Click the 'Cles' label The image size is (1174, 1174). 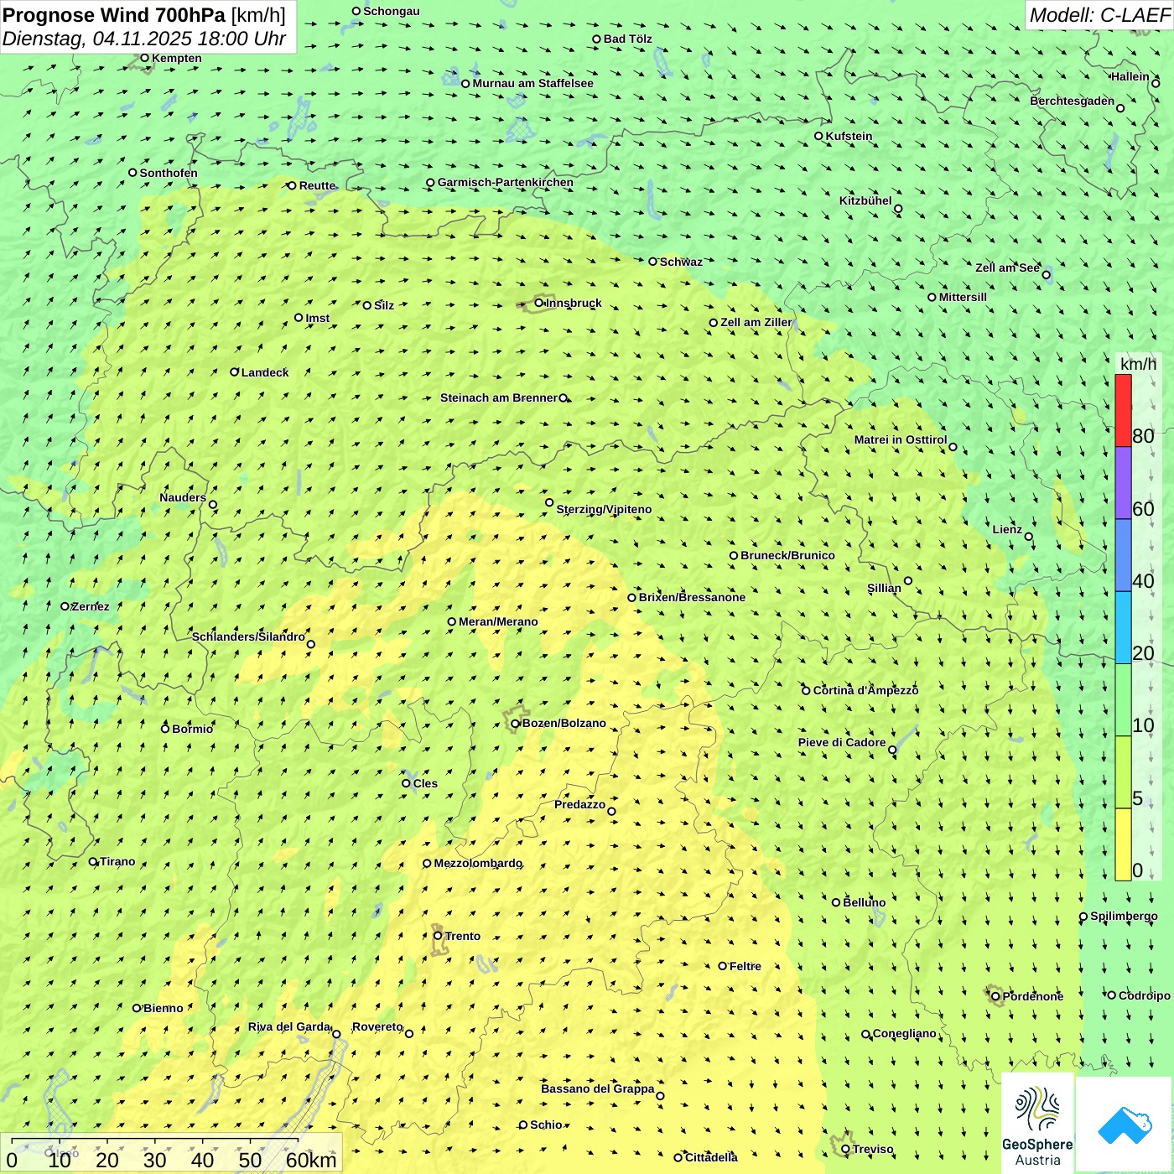(x=425, y=783)
